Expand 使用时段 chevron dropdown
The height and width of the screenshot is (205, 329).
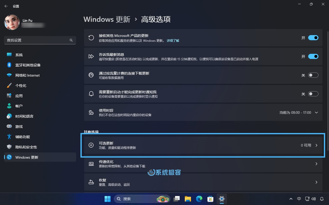316,112
